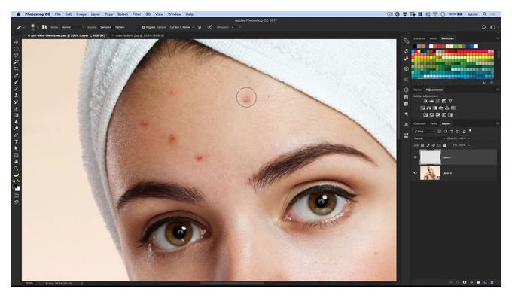Open the Filter menu
The height and width of the screenshot is (298, 512).
click(x=137, y=14)
